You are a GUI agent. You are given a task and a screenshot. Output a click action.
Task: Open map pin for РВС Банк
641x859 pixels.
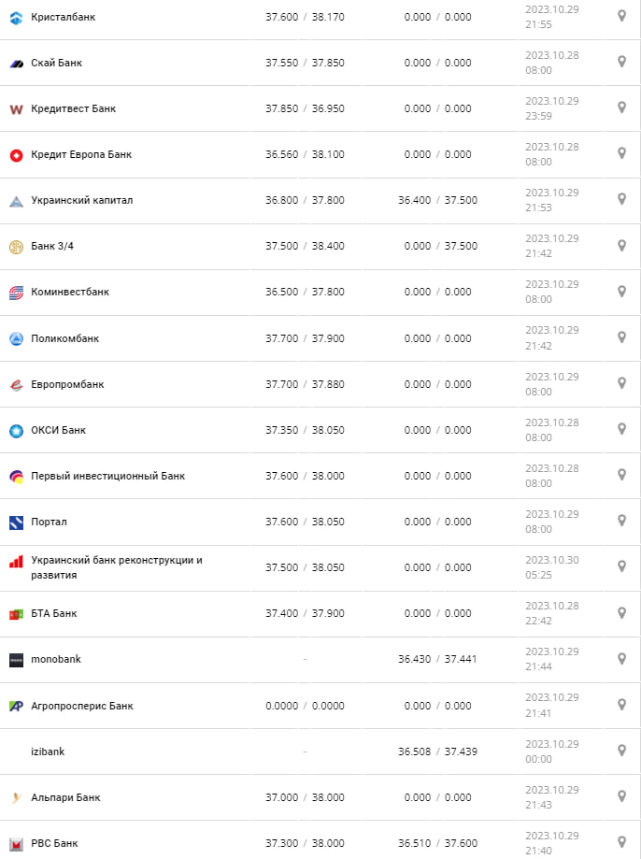[621, 842]
